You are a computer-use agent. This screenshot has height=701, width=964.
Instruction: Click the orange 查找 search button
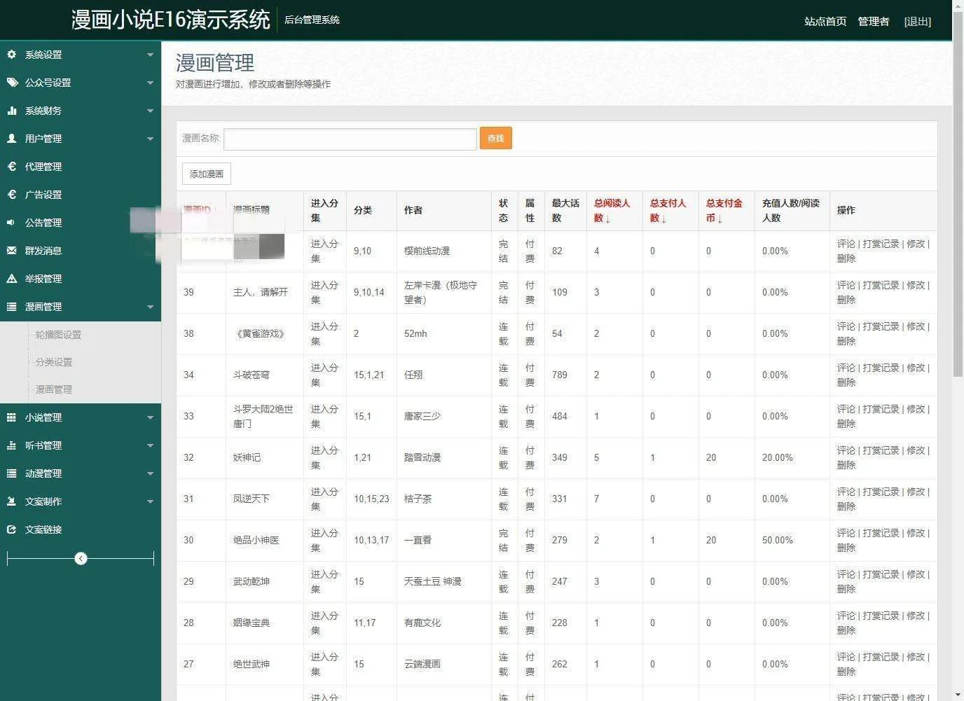[495, 139]
